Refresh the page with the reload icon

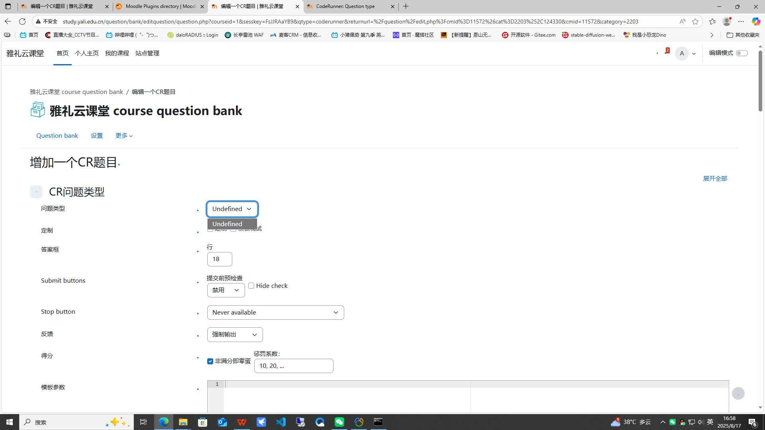(x=22, y=21)
